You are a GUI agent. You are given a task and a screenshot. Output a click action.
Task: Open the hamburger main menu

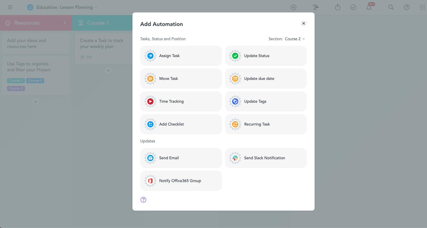point(10,7)
